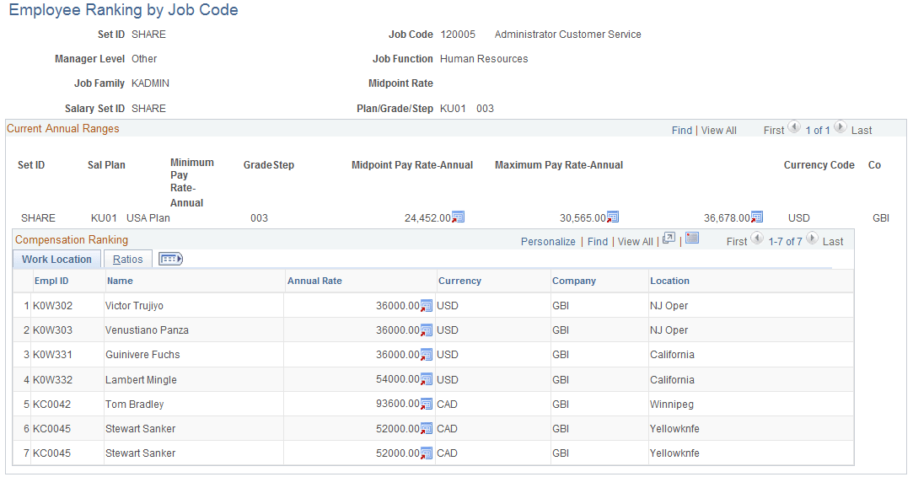
Task: Click Job Code value 120005
Action: pos(458,35)
